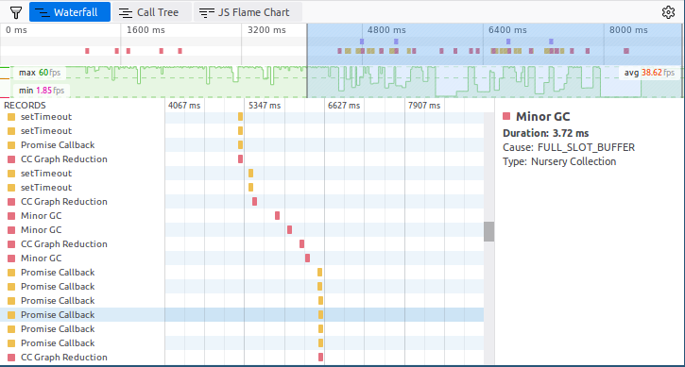
Task: Click the 'avg 38.62 fps' label
Action: tap(649, 73)
